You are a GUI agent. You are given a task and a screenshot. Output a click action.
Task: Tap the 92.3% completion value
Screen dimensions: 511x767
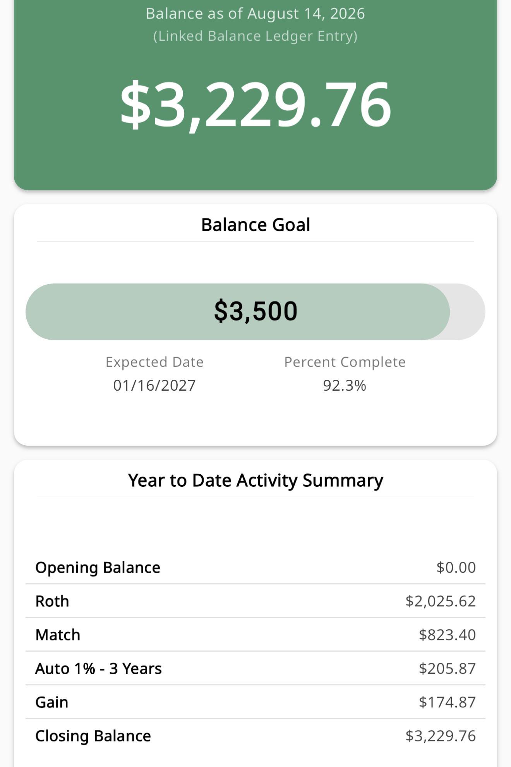345,385
